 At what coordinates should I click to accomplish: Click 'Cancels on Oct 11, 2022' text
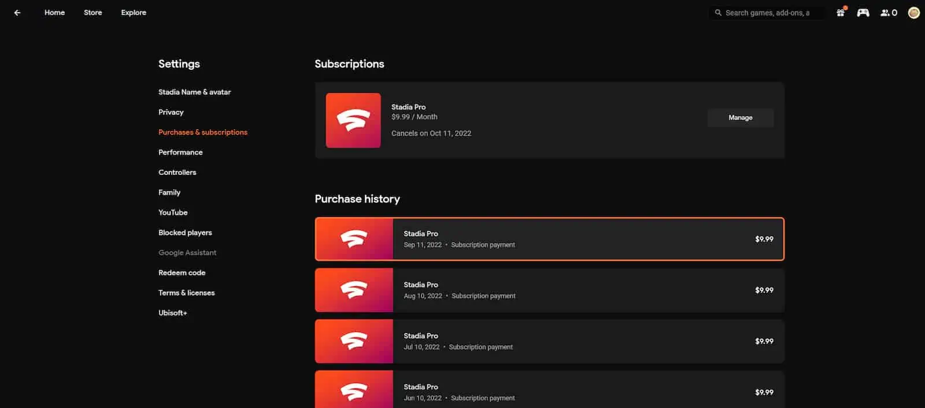pyautogui.click(x=431, y=133)
